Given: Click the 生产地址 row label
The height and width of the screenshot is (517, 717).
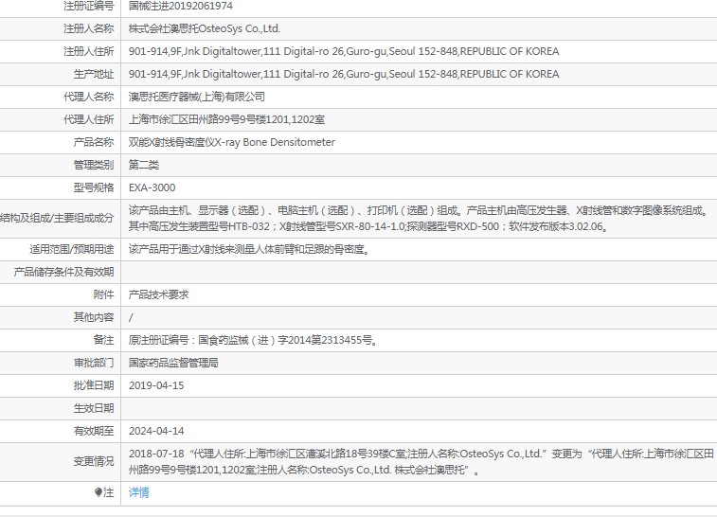Looking at the screenshot, I should (x=93, y=74).
